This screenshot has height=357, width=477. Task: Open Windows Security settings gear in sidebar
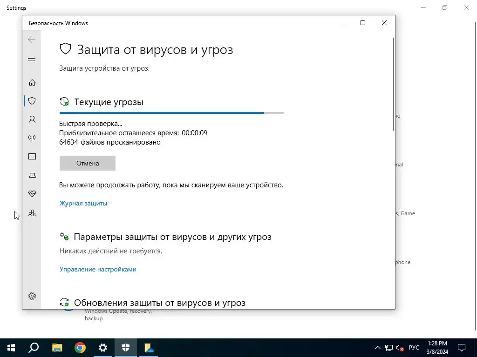[32, 296]
